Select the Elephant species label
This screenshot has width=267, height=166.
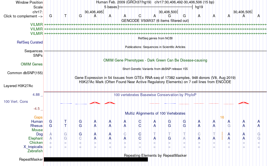(x=35, y=138)
